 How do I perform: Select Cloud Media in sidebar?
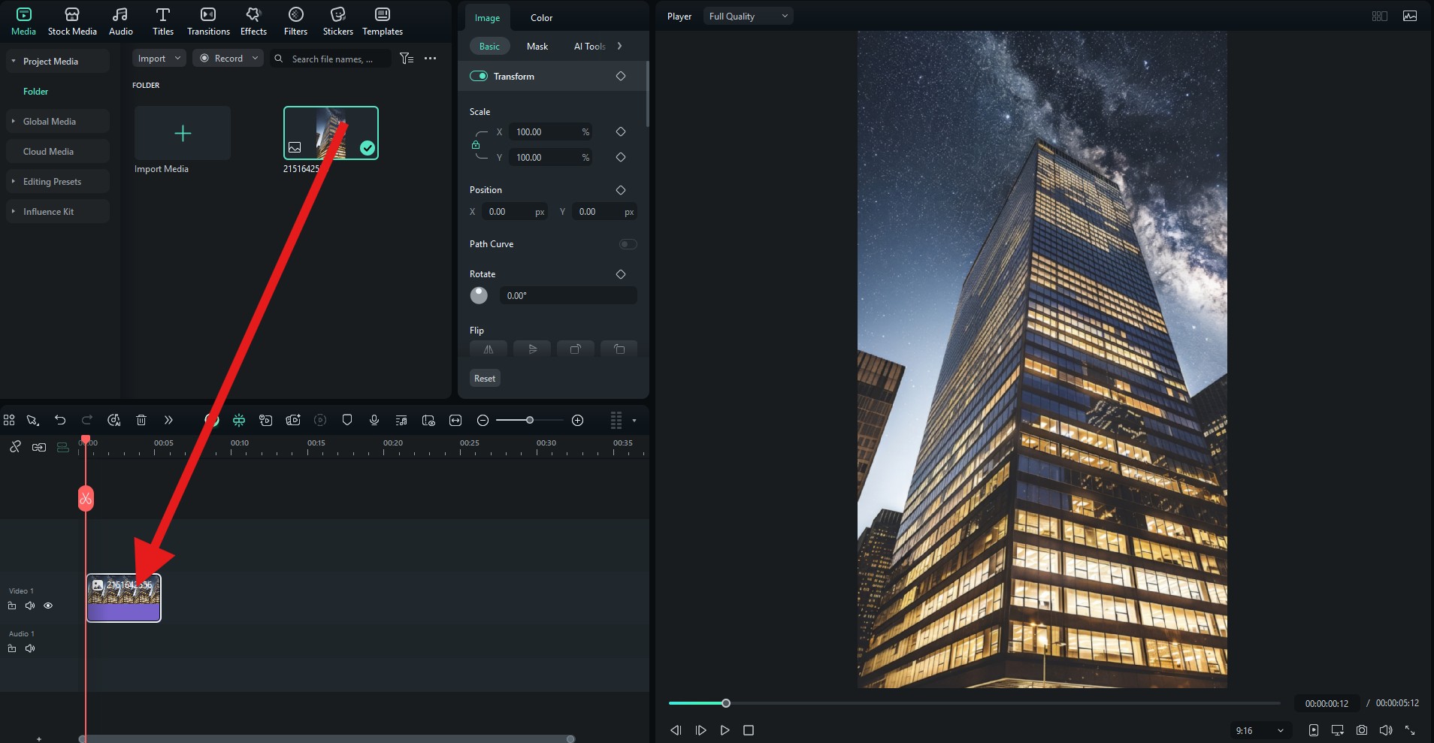[58, 151]
